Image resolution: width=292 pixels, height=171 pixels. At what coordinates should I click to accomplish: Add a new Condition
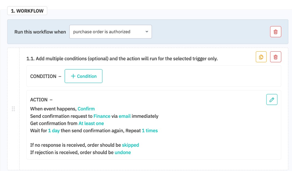pos(83,76)
